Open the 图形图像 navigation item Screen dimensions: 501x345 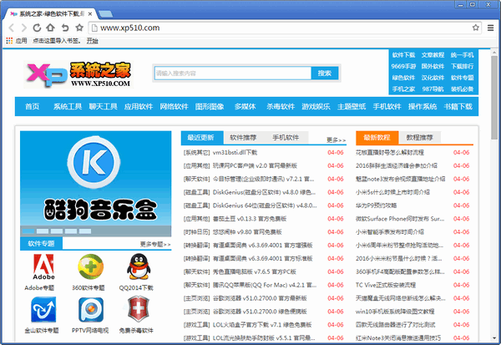coord(210,106)
